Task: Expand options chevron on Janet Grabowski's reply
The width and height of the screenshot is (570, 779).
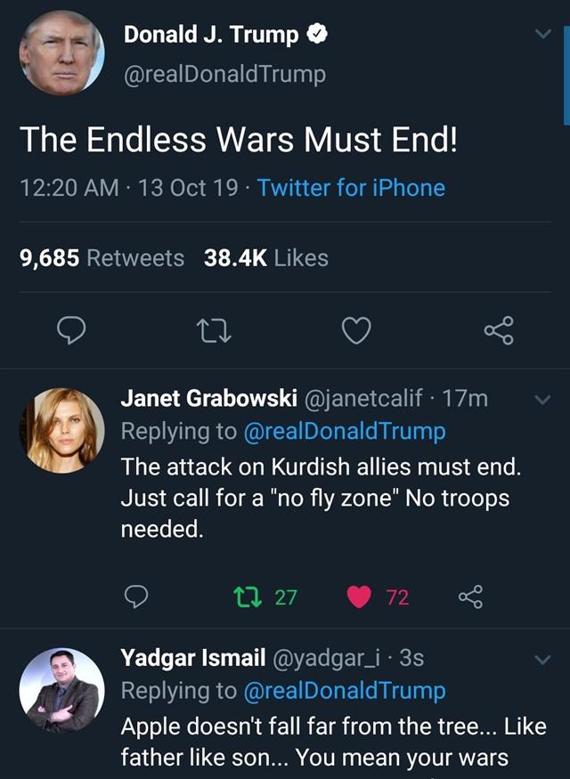Action: [542, 399]
